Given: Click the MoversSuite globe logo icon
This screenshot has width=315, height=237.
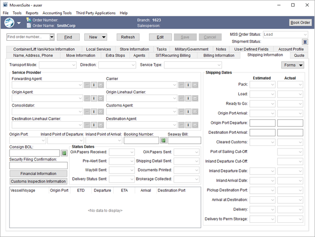Looking at the screenshot, I should click(x=9, y=23).
